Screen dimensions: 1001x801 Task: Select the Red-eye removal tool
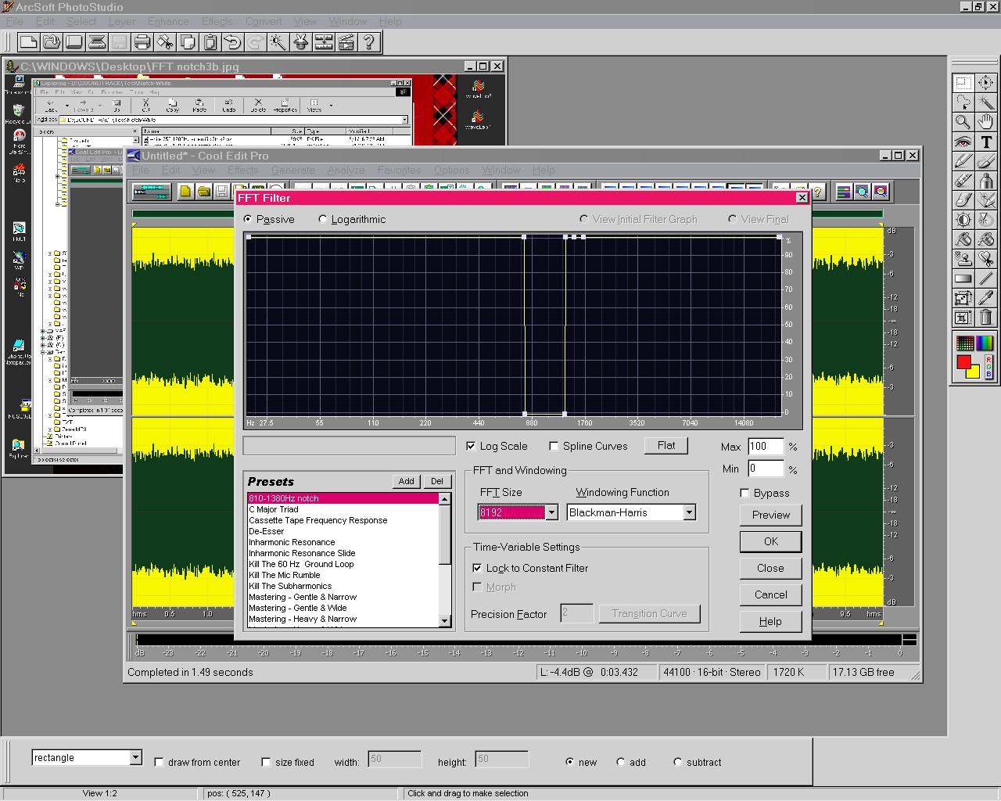(x=963, y=142)
